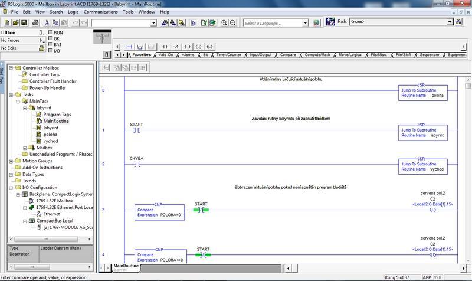Switch to the Compare instruction tab
The image size is (472, 281).
tap(288, 55)
